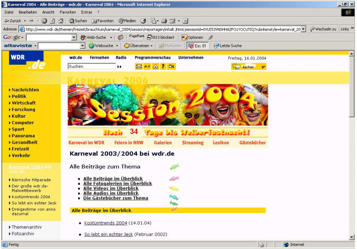
Task: Open the IE Print toolbar icon
Action: (164, 21)
